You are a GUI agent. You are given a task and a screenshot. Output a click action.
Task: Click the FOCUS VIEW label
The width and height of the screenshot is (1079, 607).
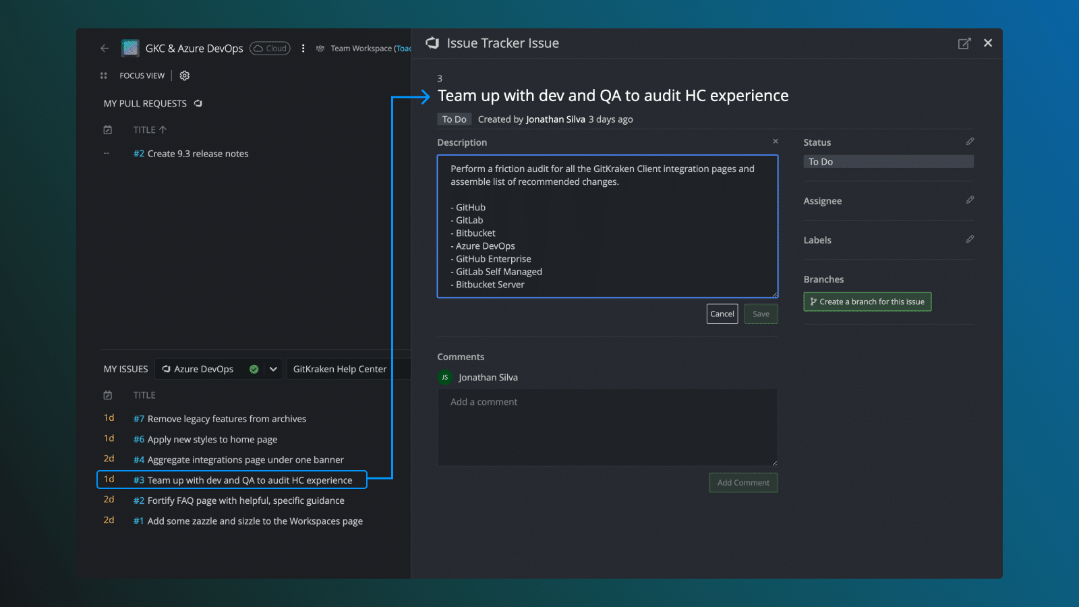coord(142,76)
